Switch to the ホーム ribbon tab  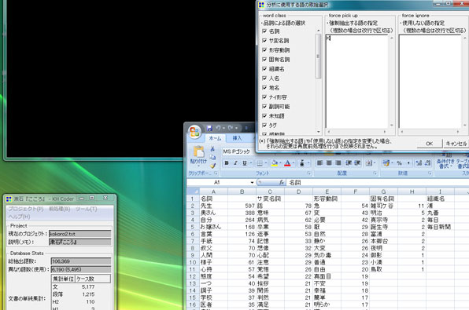coord(215,138)
